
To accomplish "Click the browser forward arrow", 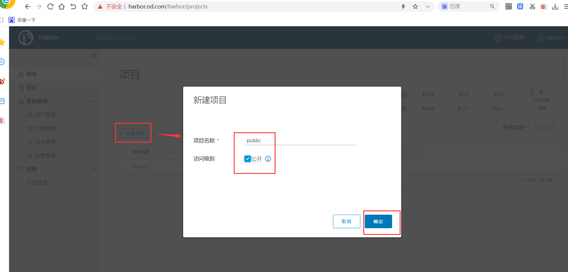I will 39,7.
